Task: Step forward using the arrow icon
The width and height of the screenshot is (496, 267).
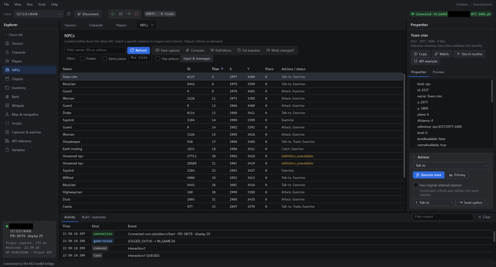Action: coord(129,14)
